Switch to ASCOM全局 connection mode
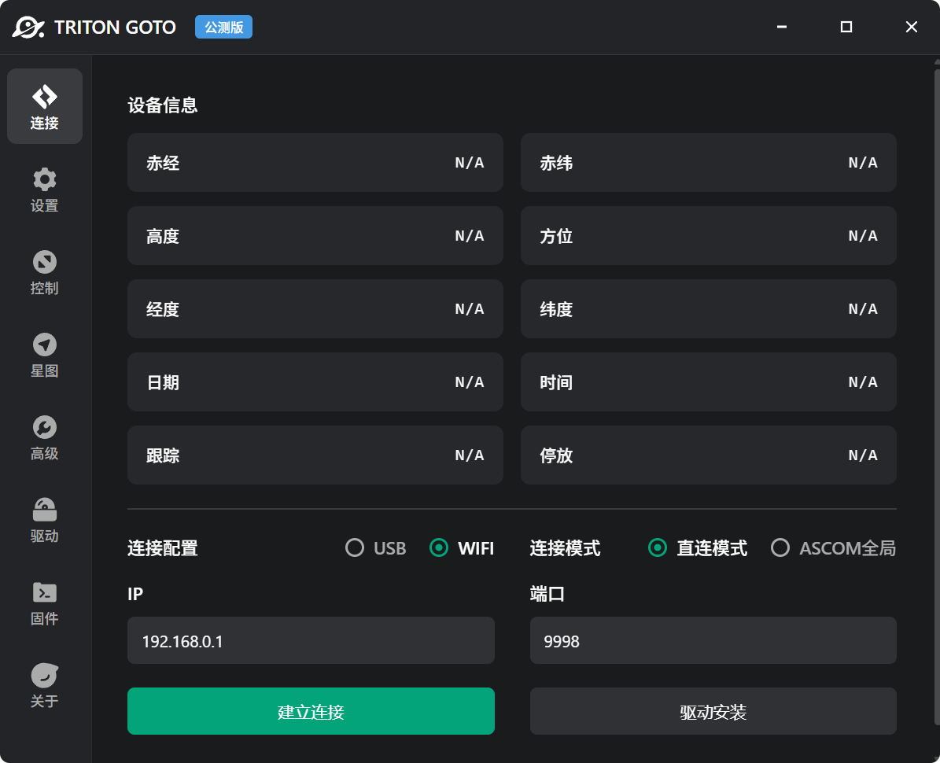Screen dimensions: 940x763 coord(780,548)
